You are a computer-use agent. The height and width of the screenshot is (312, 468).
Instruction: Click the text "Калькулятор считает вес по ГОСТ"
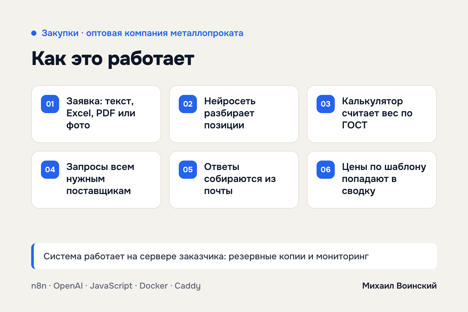(377, 113)
